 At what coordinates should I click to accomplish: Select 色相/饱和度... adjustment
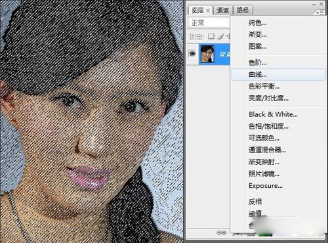268,126
